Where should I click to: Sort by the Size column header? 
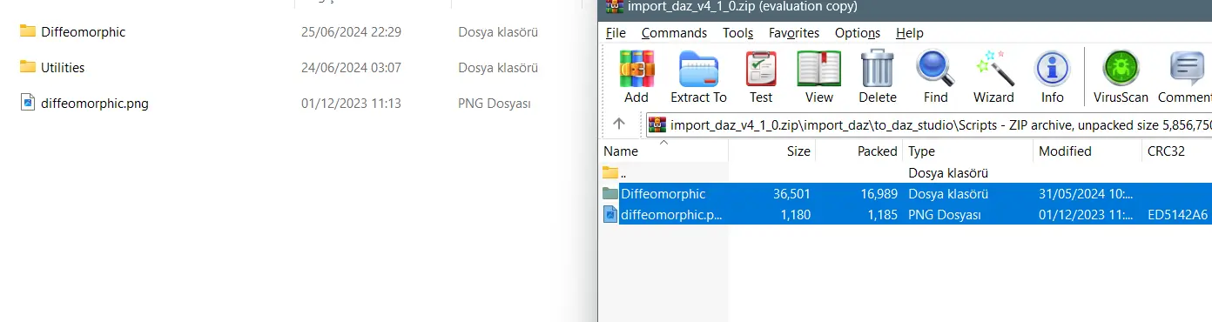(x=772, y=151)
